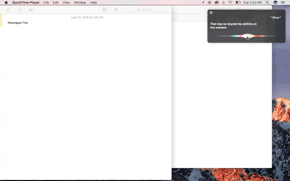
Task: Open the Apple menu
Action: [x=6, y=2]
